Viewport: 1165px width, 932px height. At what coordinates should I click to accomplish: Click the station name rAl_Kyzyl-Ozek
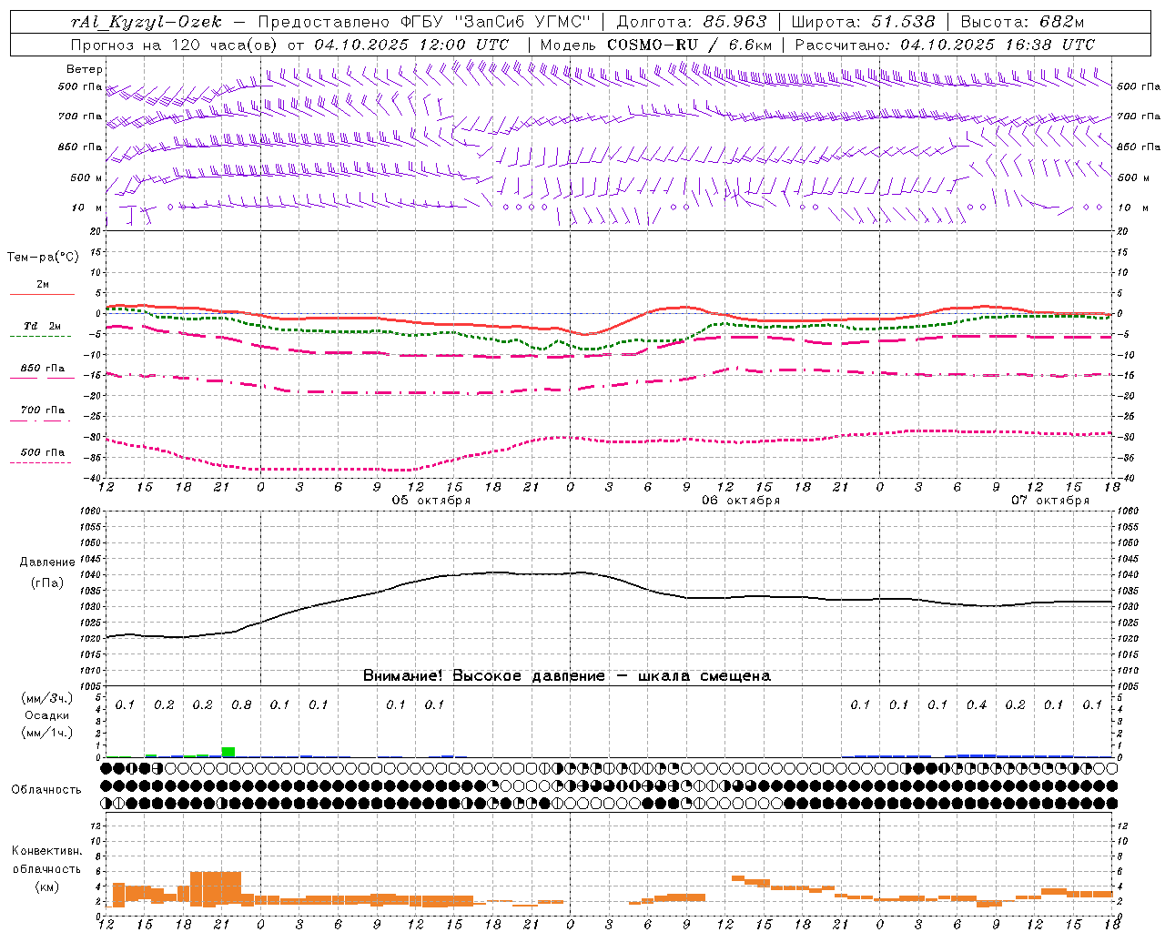[x=146, y=22]
